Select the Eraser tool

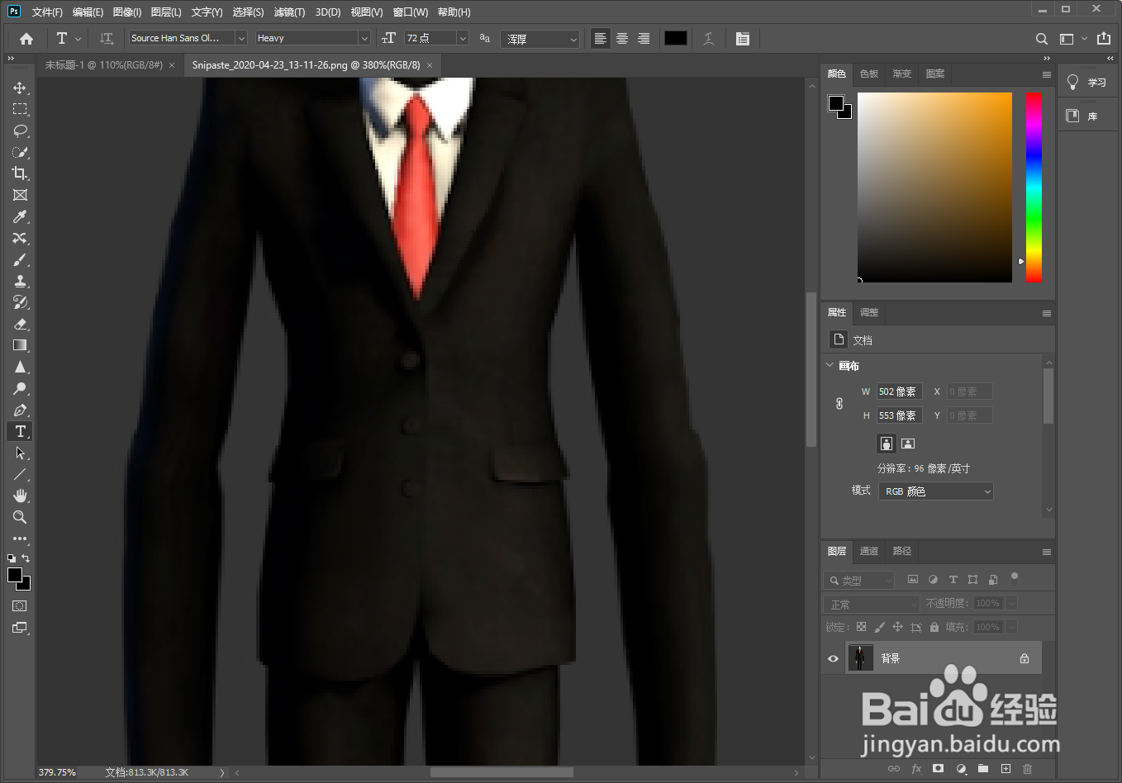point(20,324)
